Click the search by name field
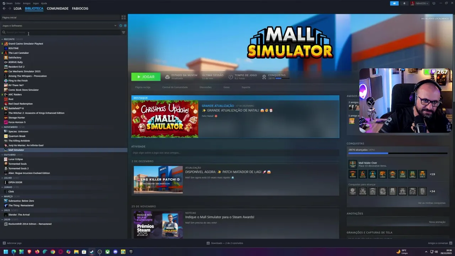The image size is (455, 256). [60, 32]
